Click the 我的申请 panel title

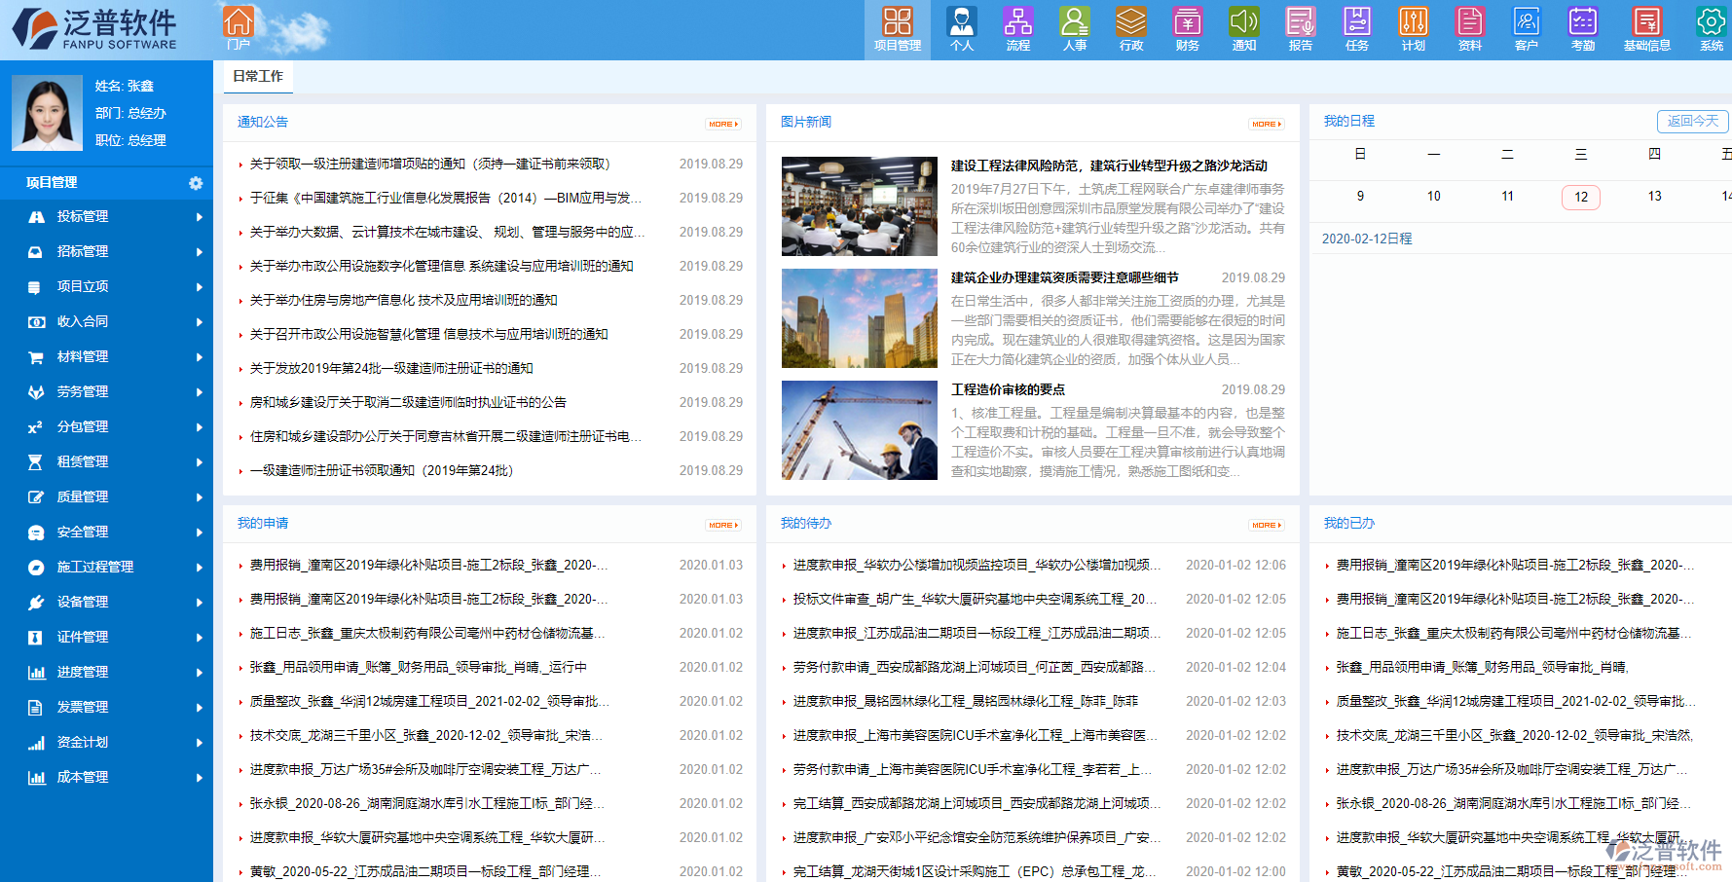click(x=263, y=523)
